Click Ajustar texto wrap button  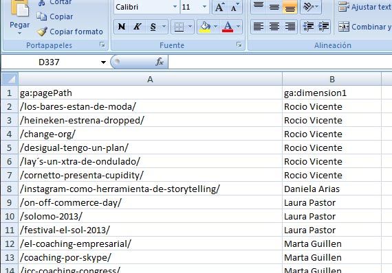364,7
